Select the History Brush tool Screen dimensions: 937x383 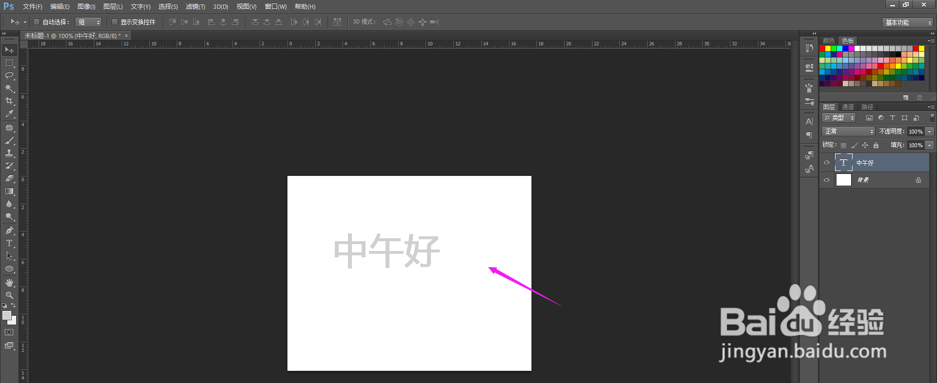[x=9, y=166]
